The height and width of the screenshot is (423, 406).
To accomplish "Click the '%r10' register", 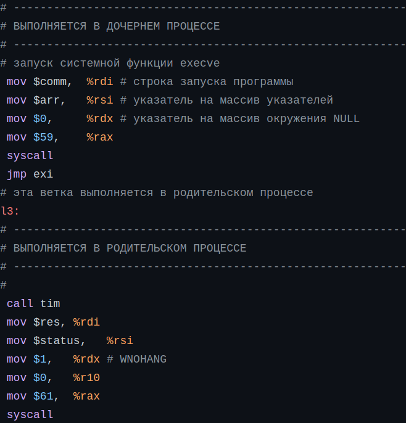I will [86, 378].
